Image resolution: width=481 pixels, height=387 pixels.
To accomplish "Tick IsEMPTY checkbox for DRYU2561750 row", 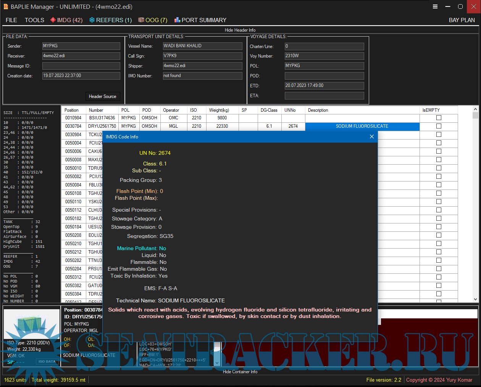I will tap(439, 126).
